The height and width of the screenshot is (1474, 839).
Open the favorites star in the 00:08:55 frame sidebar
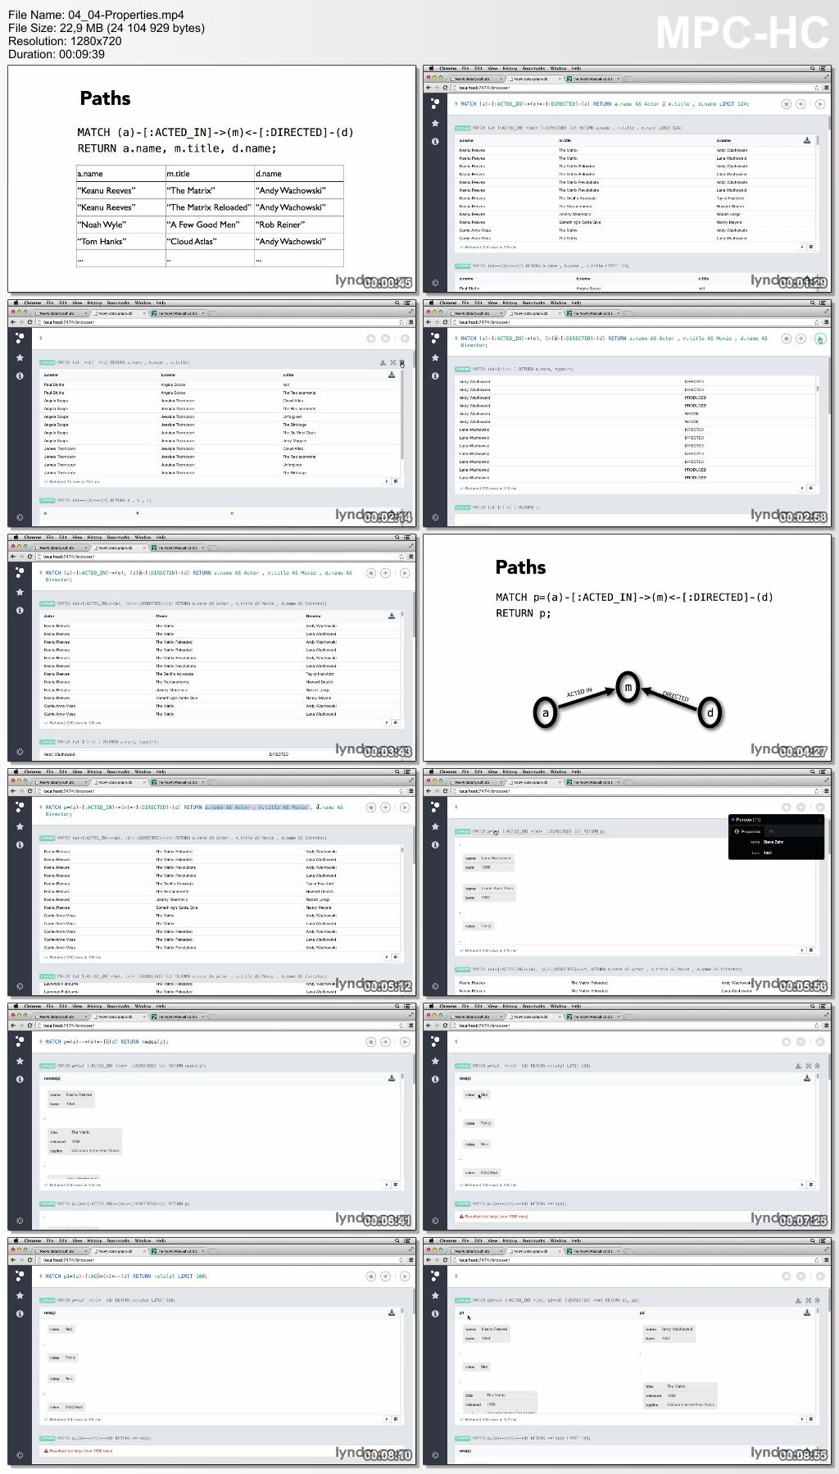[435, 1295]
